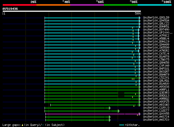Screen dimensions: 174x127
Task: Click the red segment of the identity scale
Action: click(20, 5)
